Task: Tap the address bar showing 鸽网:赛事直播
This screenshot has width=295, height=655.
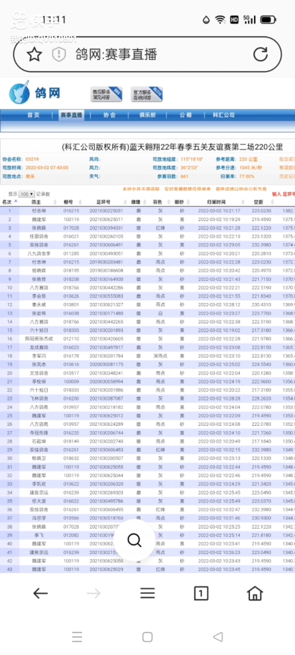Action: point(147,54)
